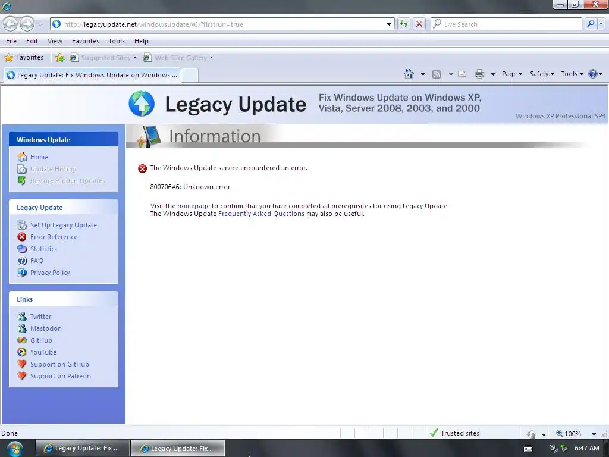The image size is (609, 457).
Task: Open the YouTube link
Action: coord(43,352)
